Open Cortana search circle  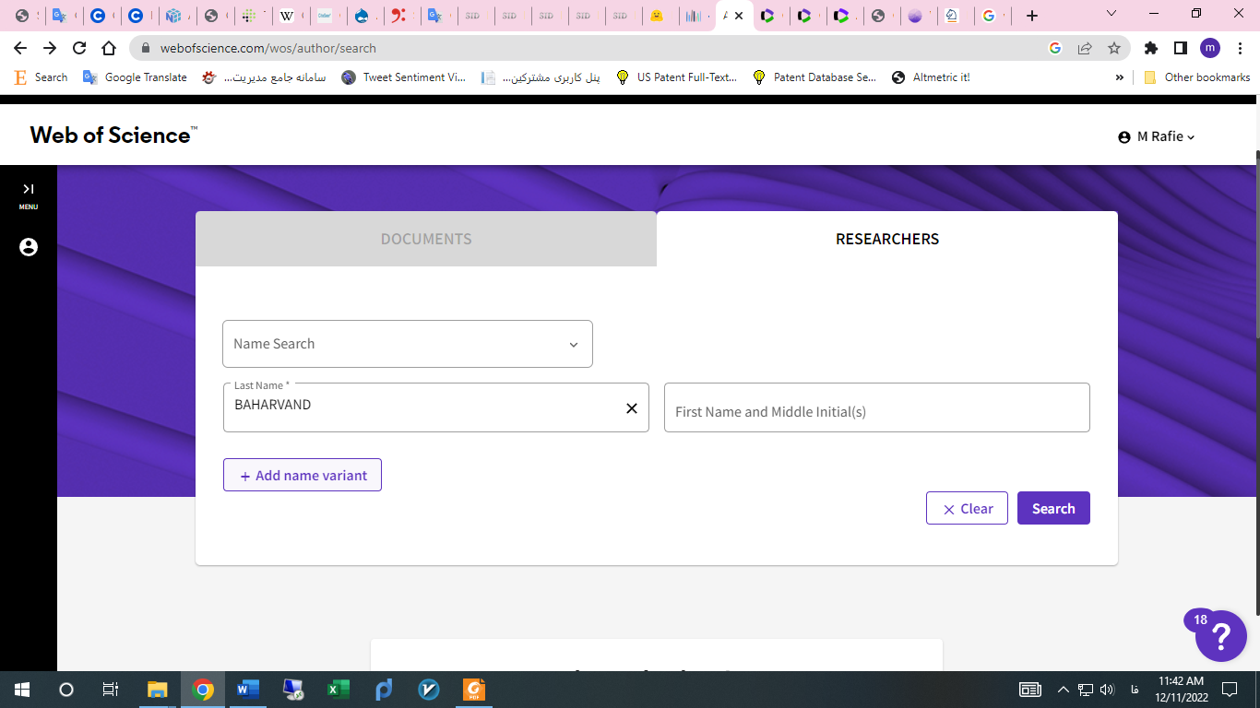pos(65,690)
